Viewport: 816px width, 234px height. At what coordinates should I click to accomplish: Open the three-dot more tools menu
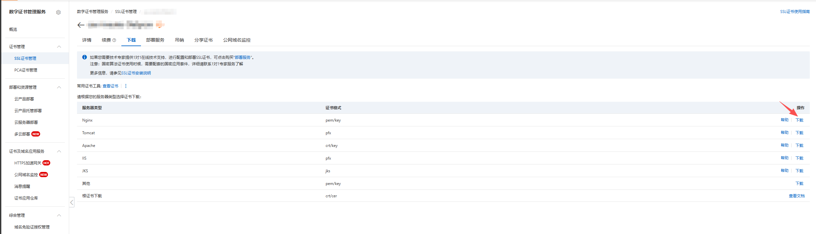tap(126, 86)
